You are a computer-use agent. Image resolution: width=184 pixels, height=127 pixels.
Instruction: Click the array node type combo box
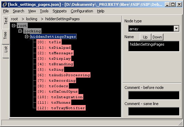point(154,28)
